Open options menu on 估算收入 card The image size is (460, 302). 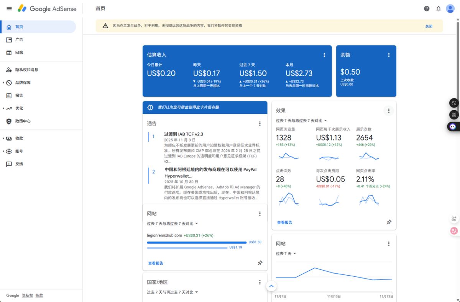pyautogui.click(x=324, y=55)
